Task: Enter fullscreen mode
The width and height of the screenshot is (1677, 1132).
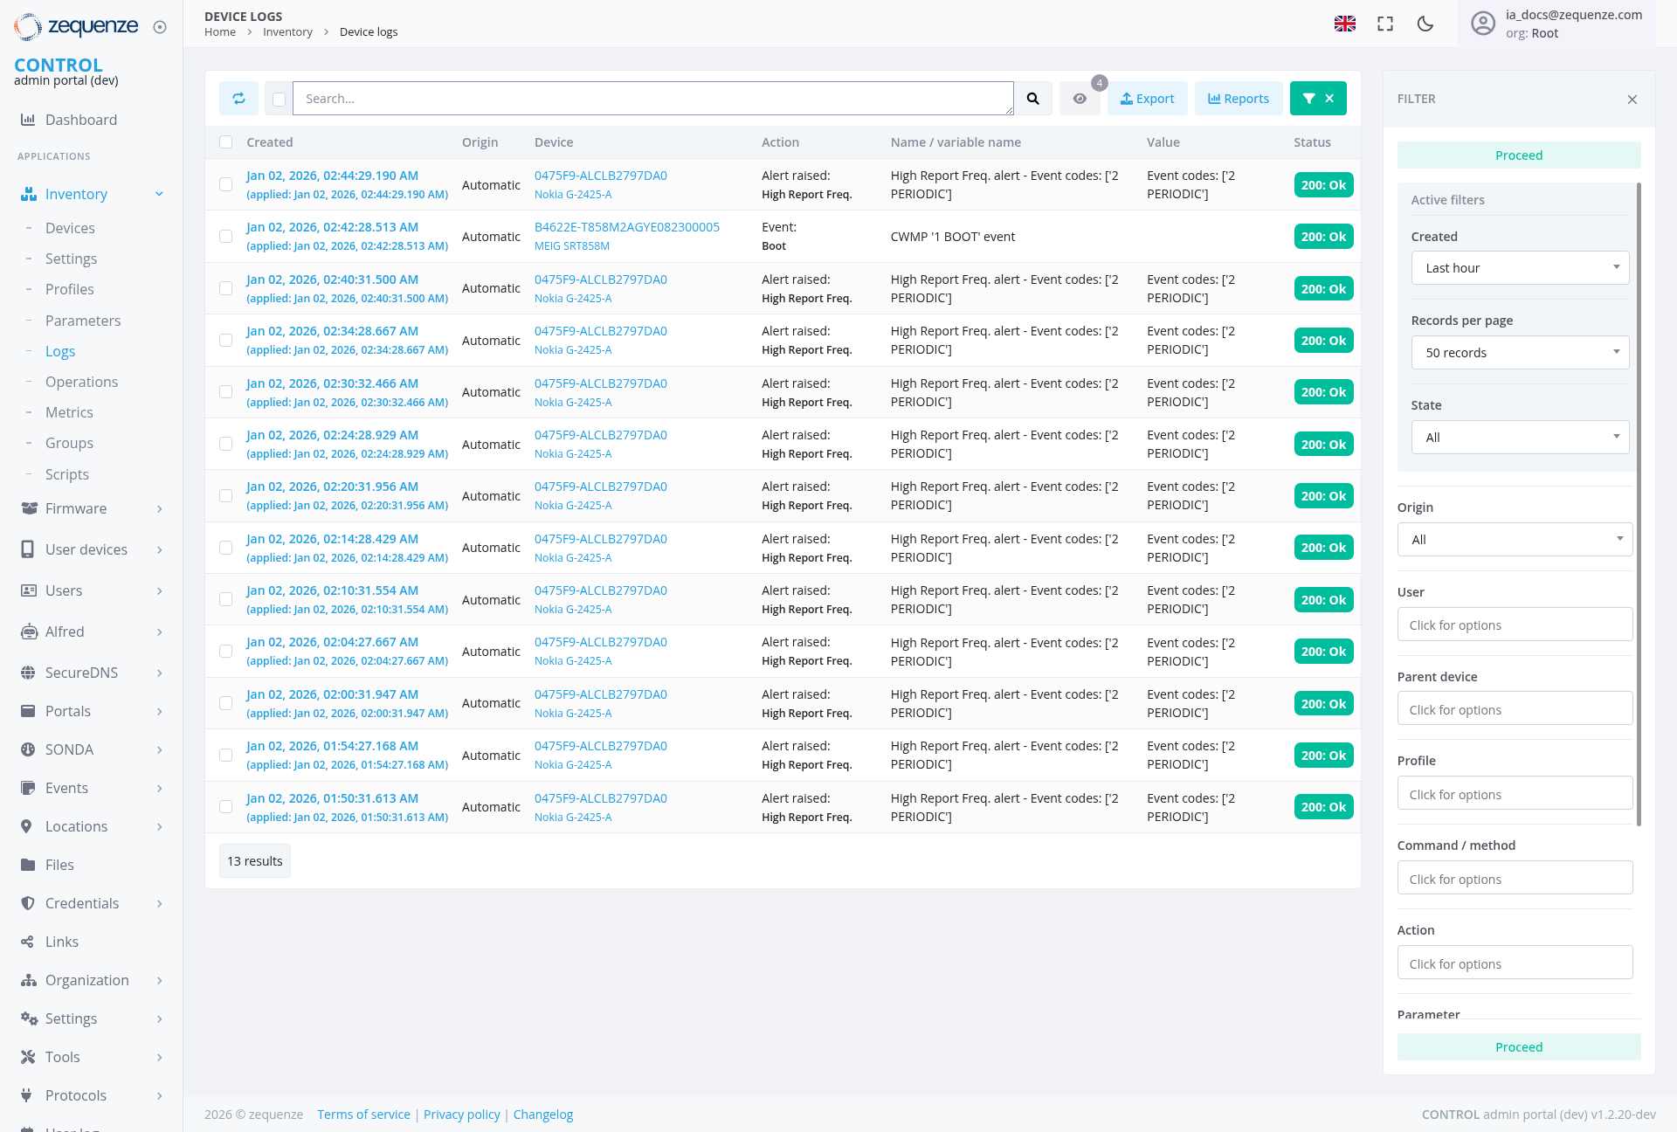Action: [1384, 24]
